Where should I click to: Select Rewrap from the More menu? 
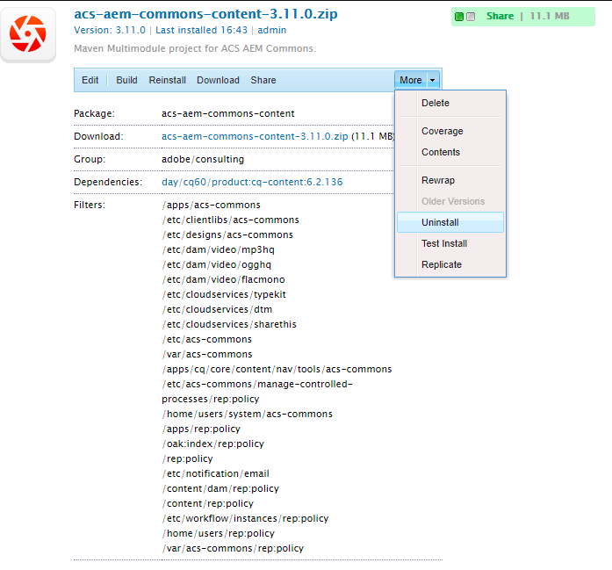coord(450,180)
